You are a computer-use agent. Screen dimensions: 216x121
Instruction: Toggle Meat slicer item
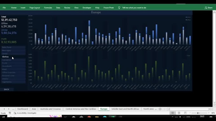pos(13,69)
